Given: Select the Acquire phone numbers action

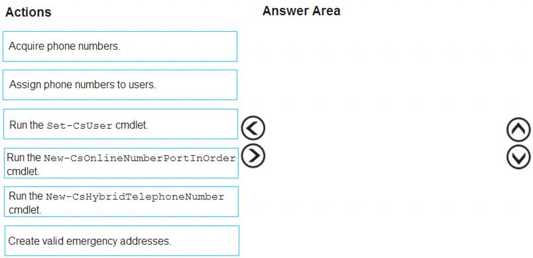Looking at the screenshot, I should (120, 46).
